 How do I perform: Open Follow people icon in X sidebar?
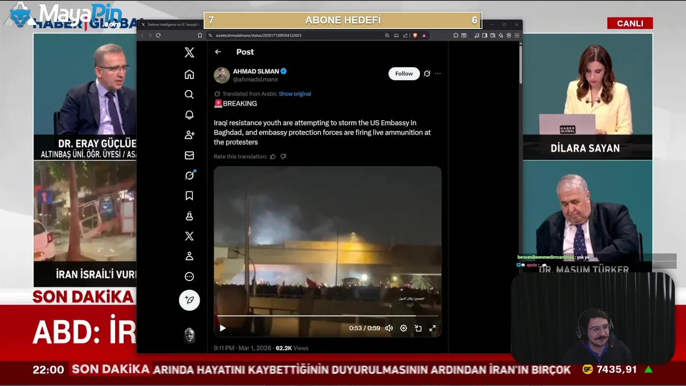[189, 135]
